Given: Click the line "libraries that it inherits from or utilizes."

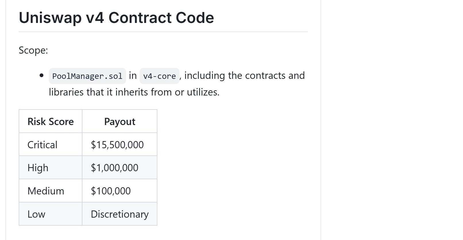Looking at the screenshot, I should [x=134, y=92].
